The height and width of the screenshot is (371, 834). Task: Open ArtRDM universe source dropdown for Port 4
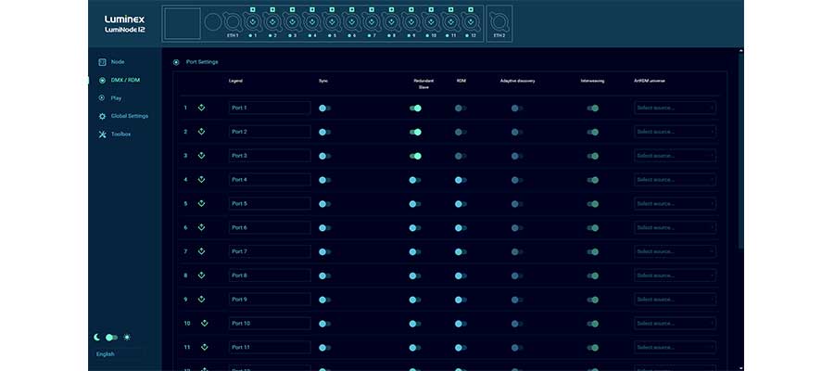[675, 180]
